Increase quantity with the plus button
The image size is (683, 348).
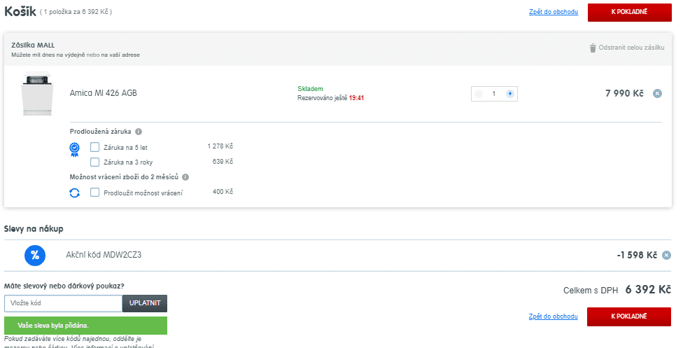[x=509, y=94]
